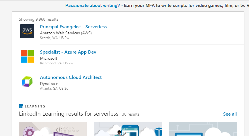
Task: Open the Autonomous Cloud Architect job
Action: 71,77
